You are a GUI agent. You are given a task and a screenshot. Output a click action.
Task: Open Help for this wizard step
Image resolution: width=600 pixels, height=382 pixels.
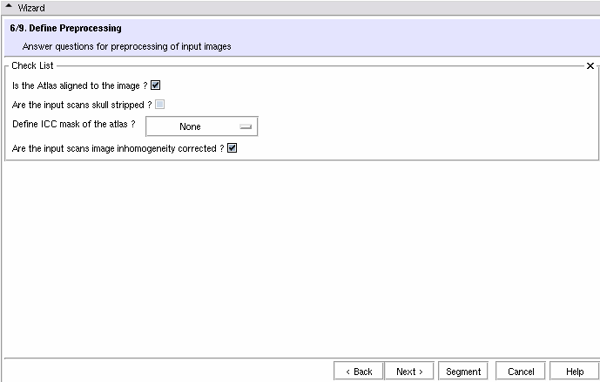pyautogui.click(x=573, y=372)
